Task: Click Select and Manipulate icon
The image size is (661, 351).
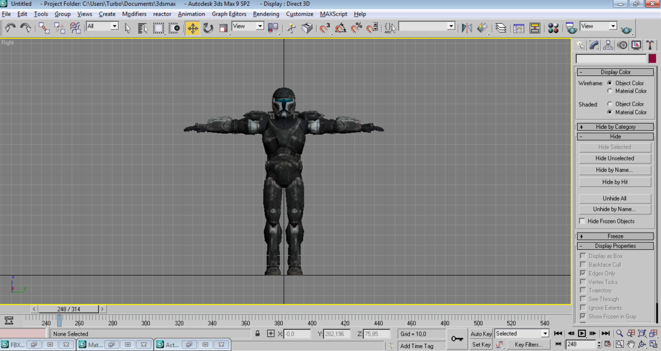Action: [291, 28]
